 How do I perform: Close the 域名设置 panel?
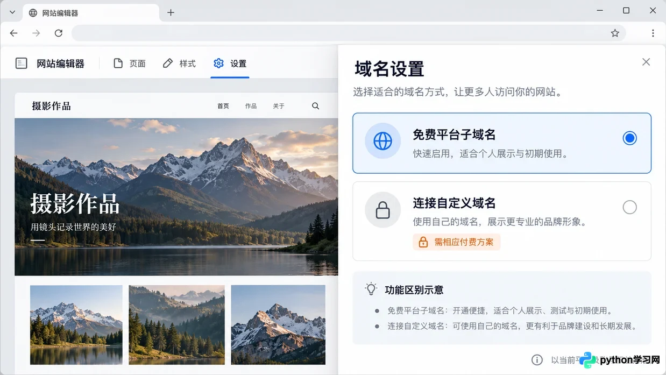(x=646, y=62)
